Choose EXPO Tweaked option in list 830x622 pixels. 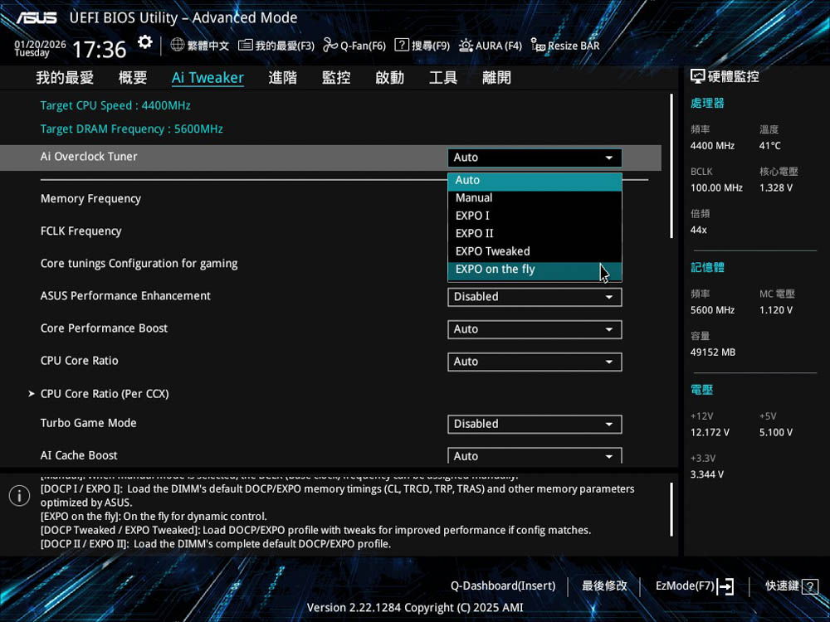(x=492, y=251)
